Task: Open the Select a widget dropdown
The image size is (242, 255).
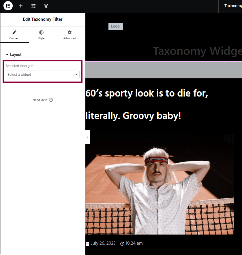Action: pos(42,75)
